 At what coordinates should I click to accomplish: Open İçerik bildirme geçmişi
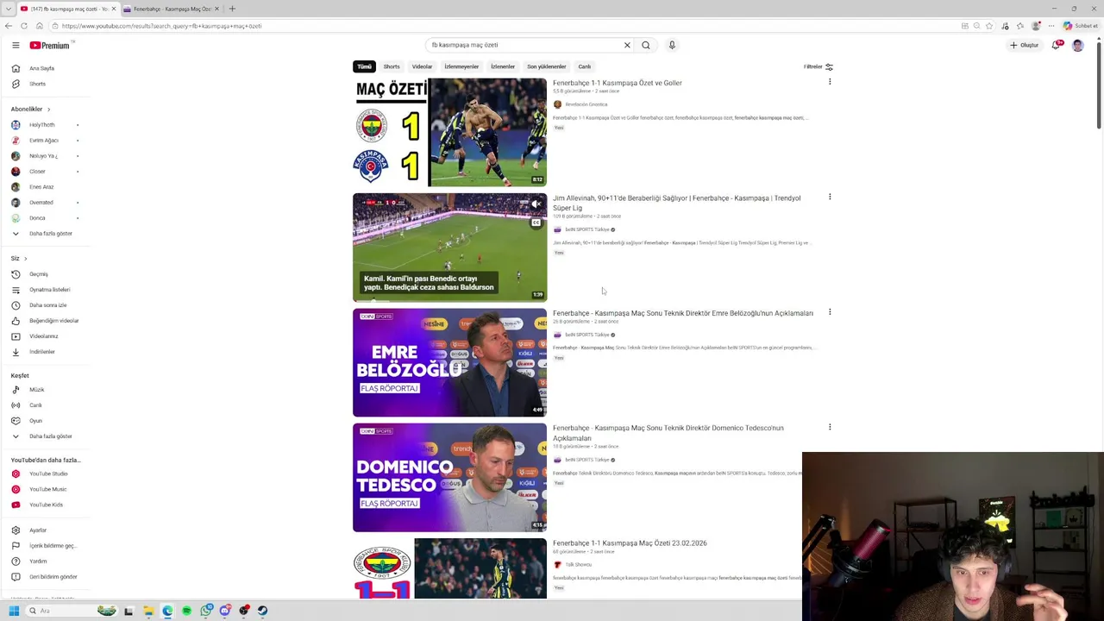tap(52, 546)
